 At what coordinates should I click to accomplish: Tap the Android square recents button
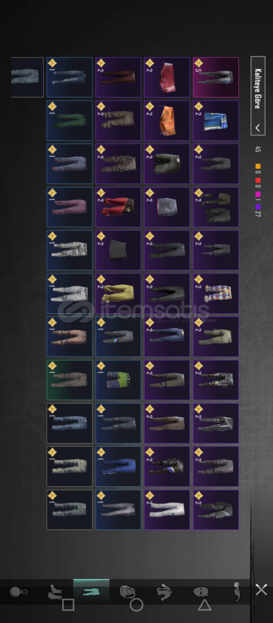[x=68, y=605]
